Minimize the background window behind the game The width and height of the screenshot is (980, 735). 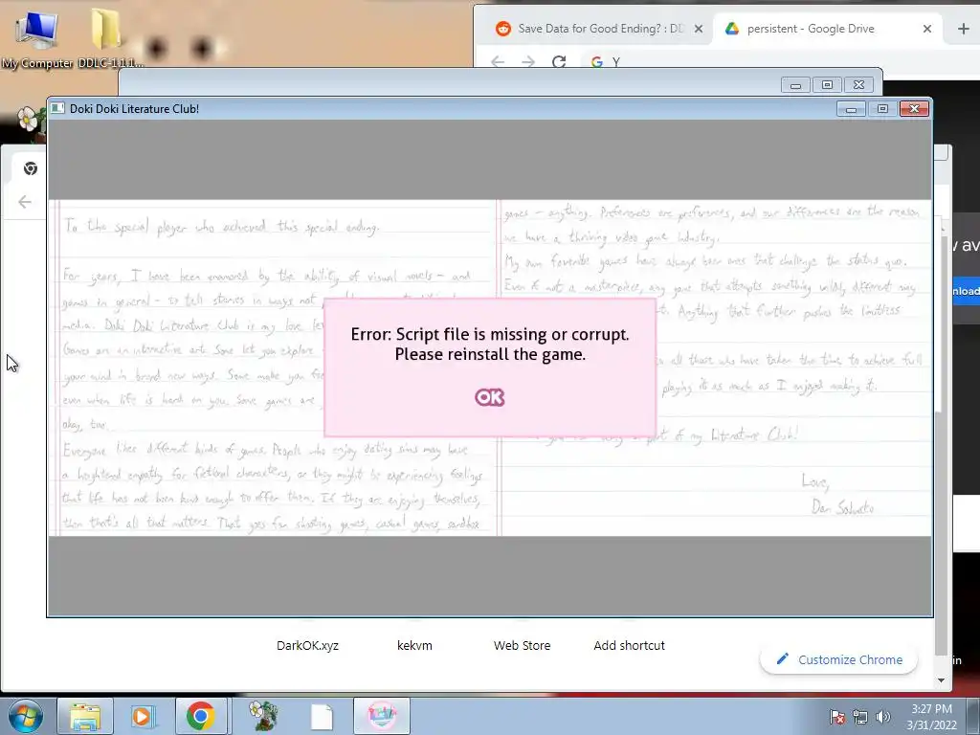click(795, 85)
